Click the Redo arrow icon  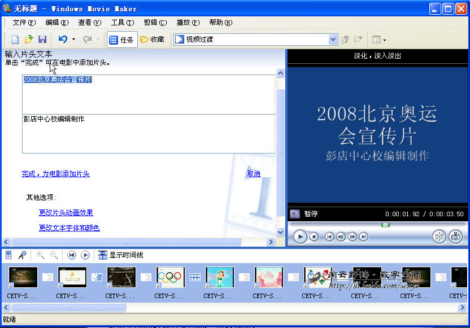click(x=87, y=40)
